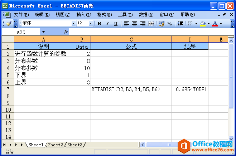Select cell 进行函数计算的参数
This screenshot has width=236, height=156.
(43, 53)
